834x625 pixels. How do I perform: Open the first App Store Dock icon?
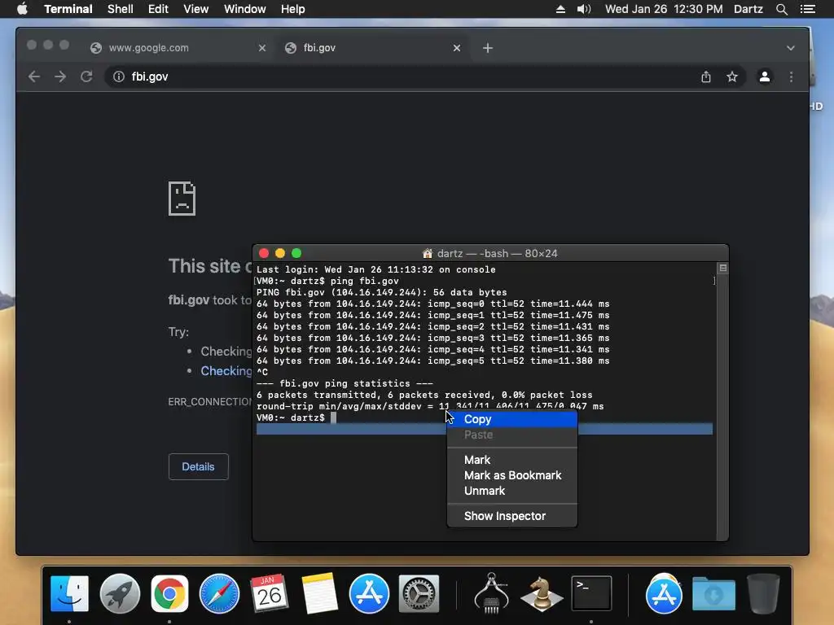coord(369,593)
